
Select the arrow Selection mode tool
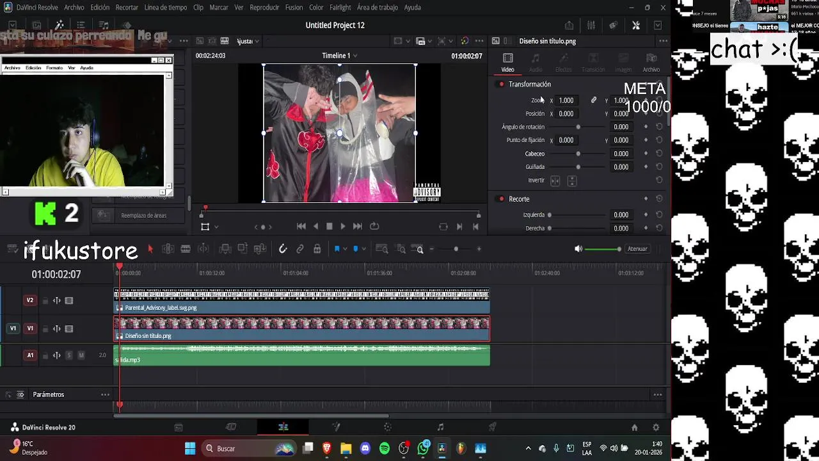pos(150,249)
